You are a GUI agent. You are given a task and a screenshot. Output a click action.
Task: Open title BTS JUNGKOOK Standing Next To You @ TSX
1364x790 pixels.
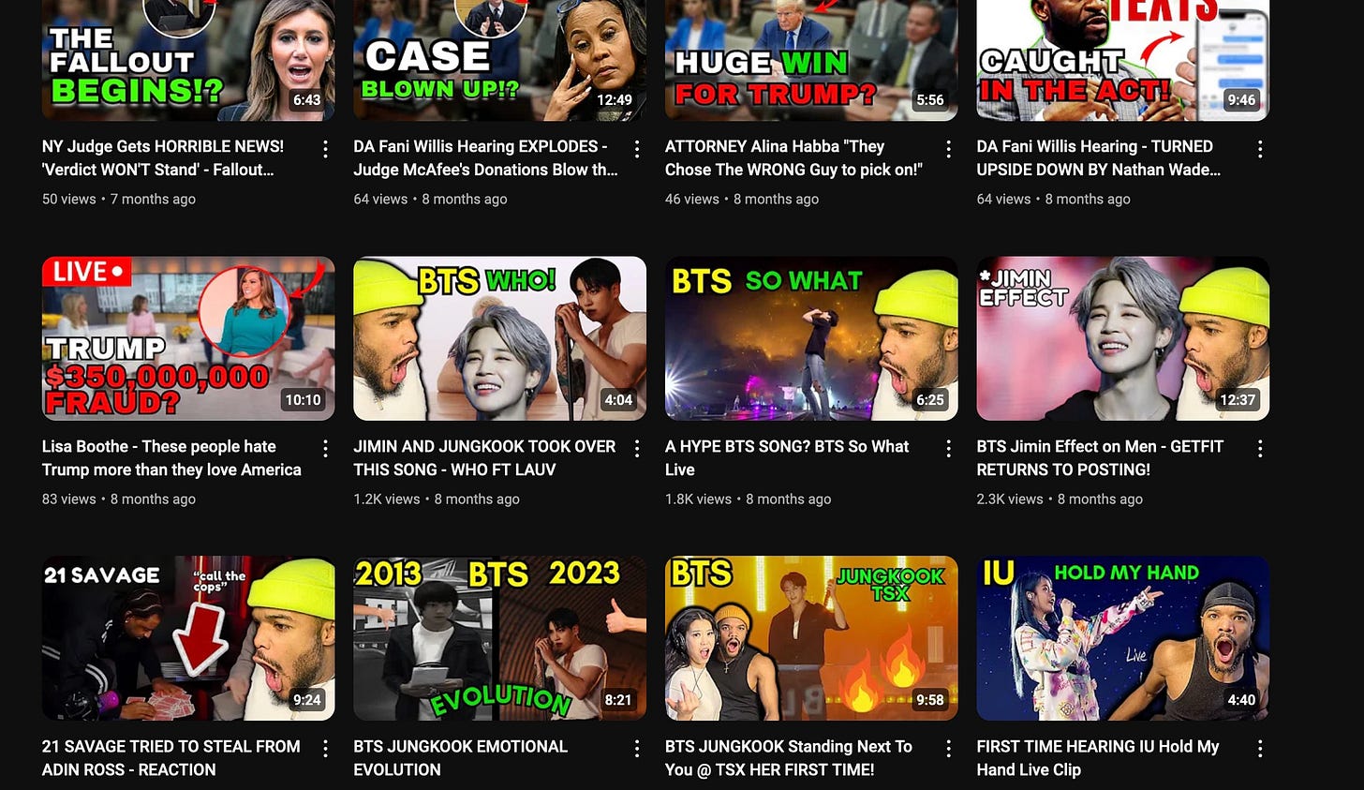(789, 758)
